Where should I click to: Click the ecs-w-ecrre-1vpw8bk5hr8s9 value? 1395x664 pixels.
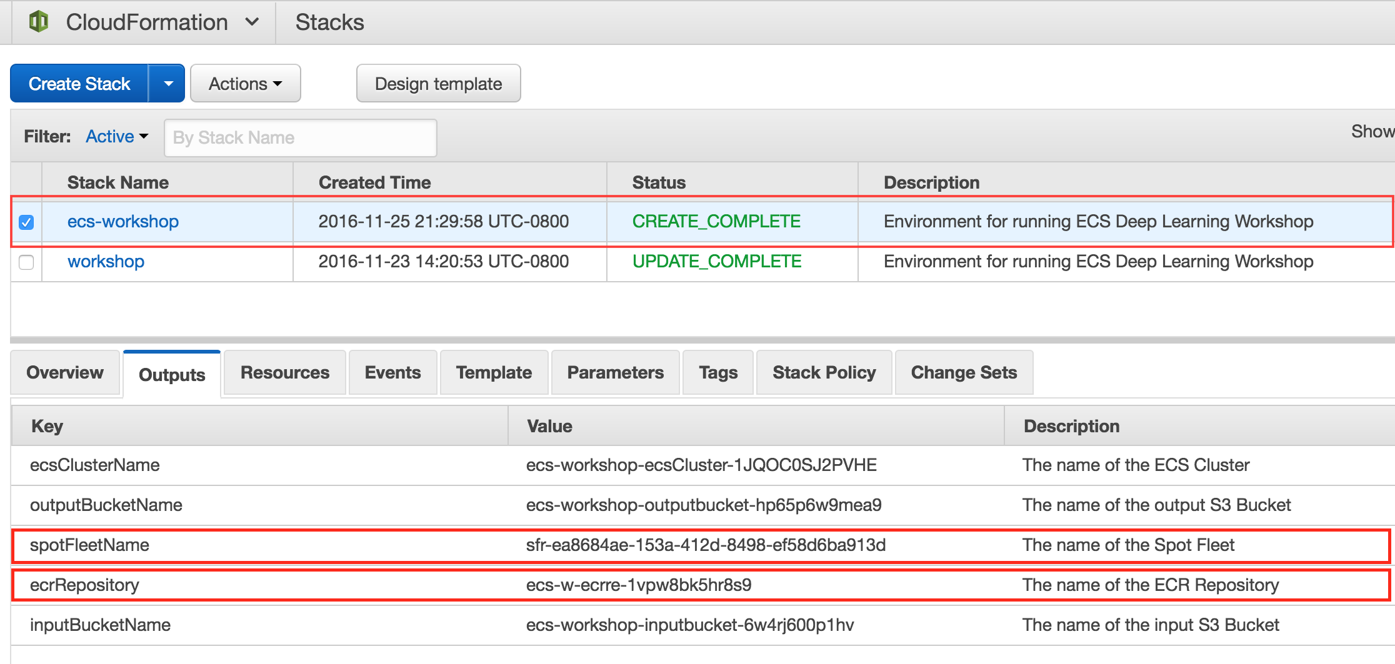[639, 585]
